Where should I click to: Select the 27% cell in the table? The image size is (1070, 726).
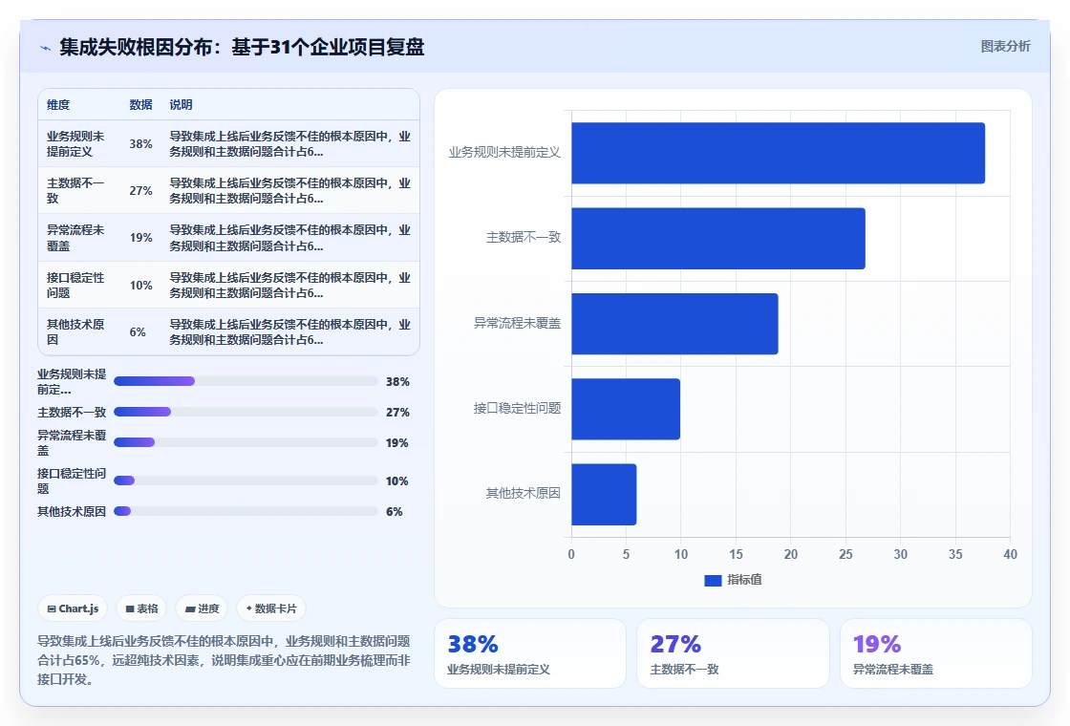pos(140,191)
